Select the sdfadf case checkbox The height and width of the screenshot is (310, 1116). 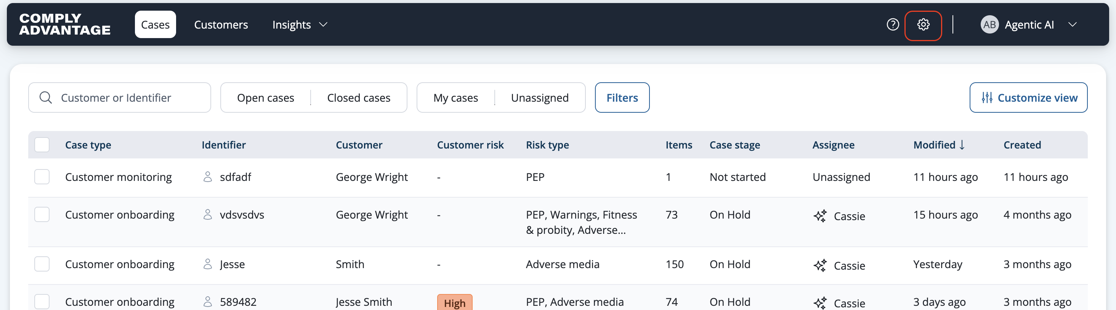[42, 177]
